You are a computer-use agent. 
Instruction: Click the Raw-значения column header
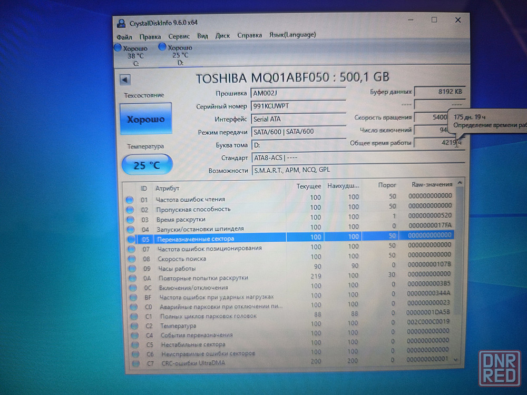432,184
